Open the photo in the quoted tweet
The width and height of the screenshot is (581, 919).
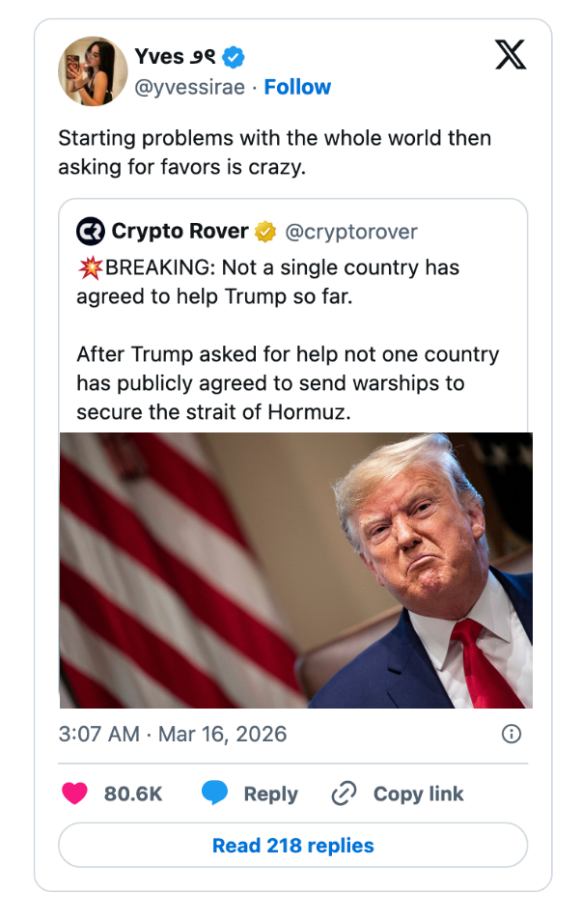(x=295, y=570)
